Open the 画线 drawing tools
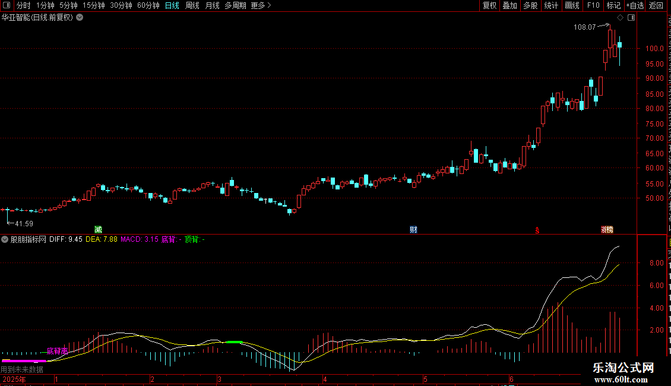 pyautogui.click(x=572, y=5)
